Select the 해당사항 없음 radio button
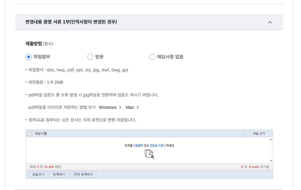 (x=152, y=57)
